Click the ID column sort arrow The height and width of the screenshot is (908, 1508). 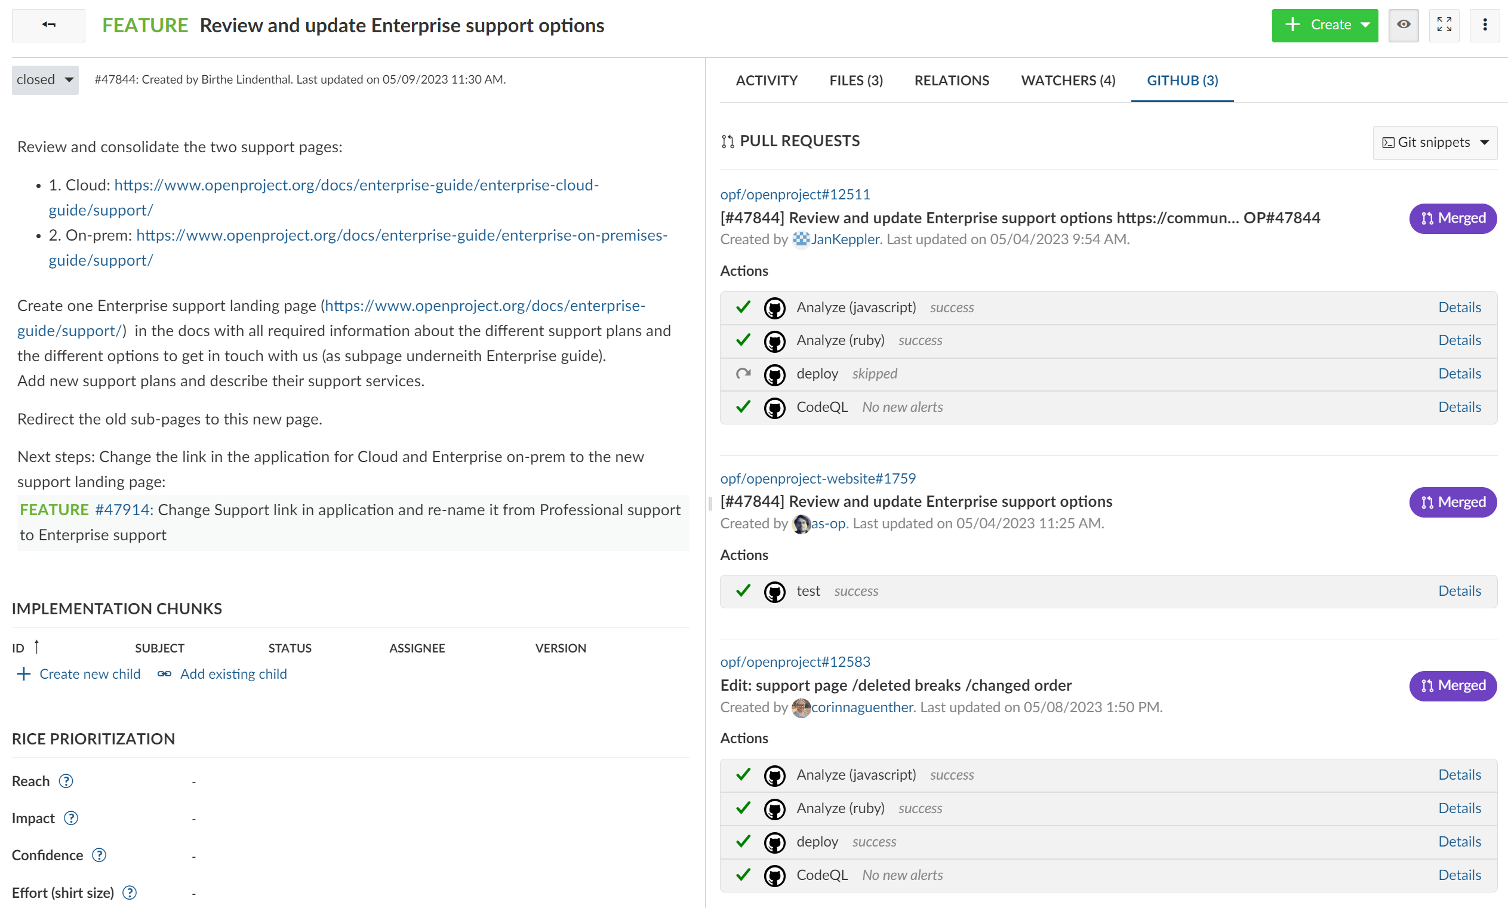pyautogui.click(x=36, y=646)
